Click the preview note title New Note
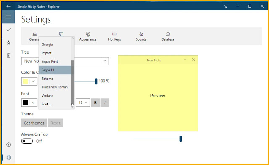 [x=154, y=60]
